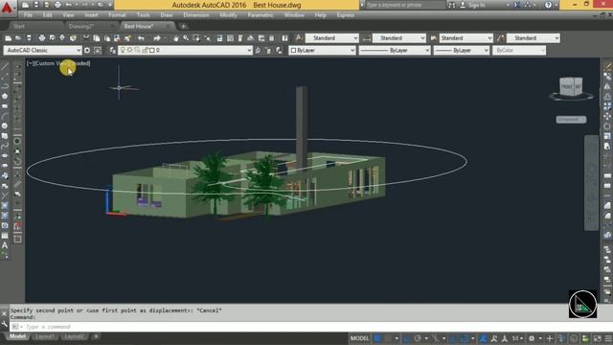The image size is (613, 345).
Task: Toggle grid display in status bar
Action: click(377, 338)
